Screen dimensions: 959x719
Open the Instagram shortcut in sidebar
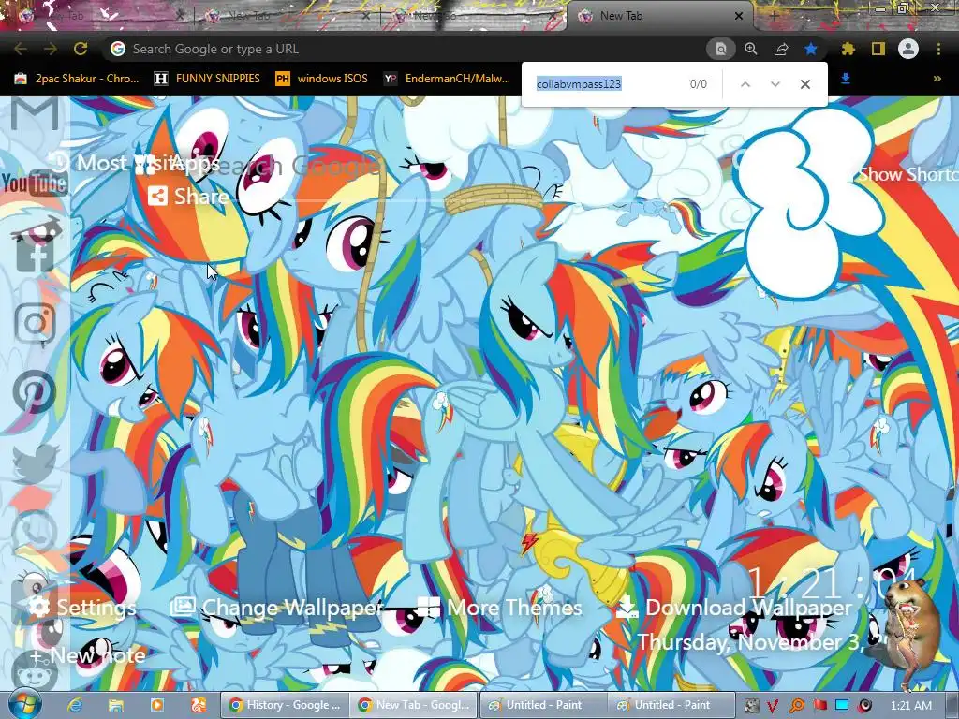tap(35, 322)
